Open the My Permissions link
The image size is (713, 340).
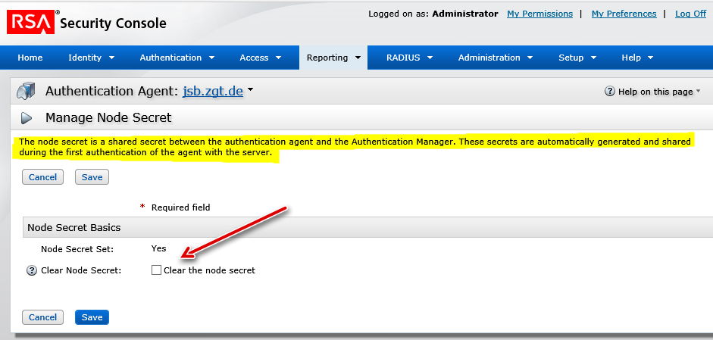click(539, 14)
